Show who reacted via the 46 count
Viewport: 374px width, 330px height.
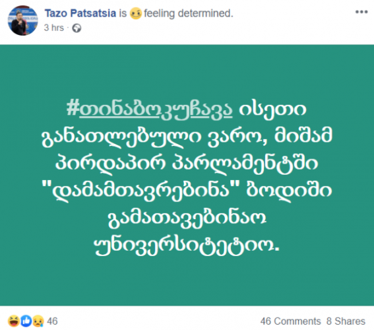click(x=52, y=321)
